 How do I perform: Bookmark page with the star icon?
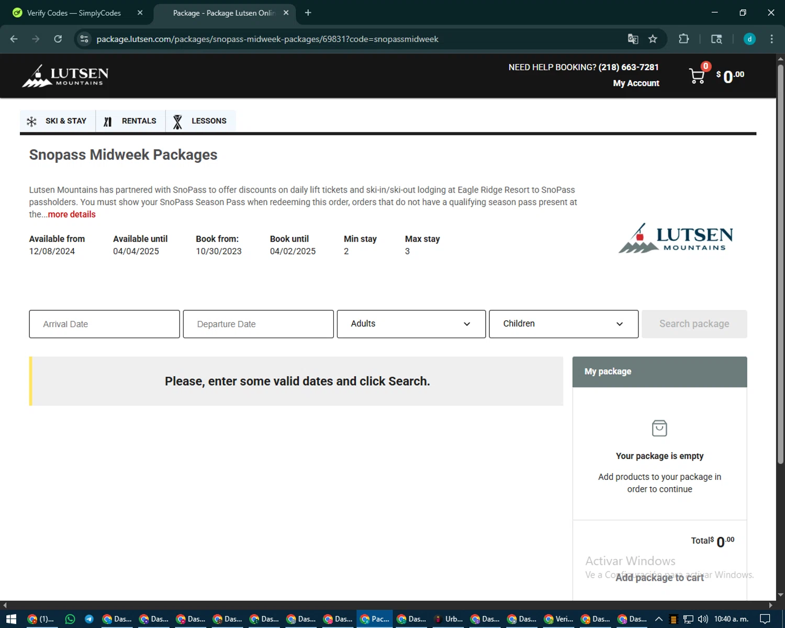pos(653,39)
